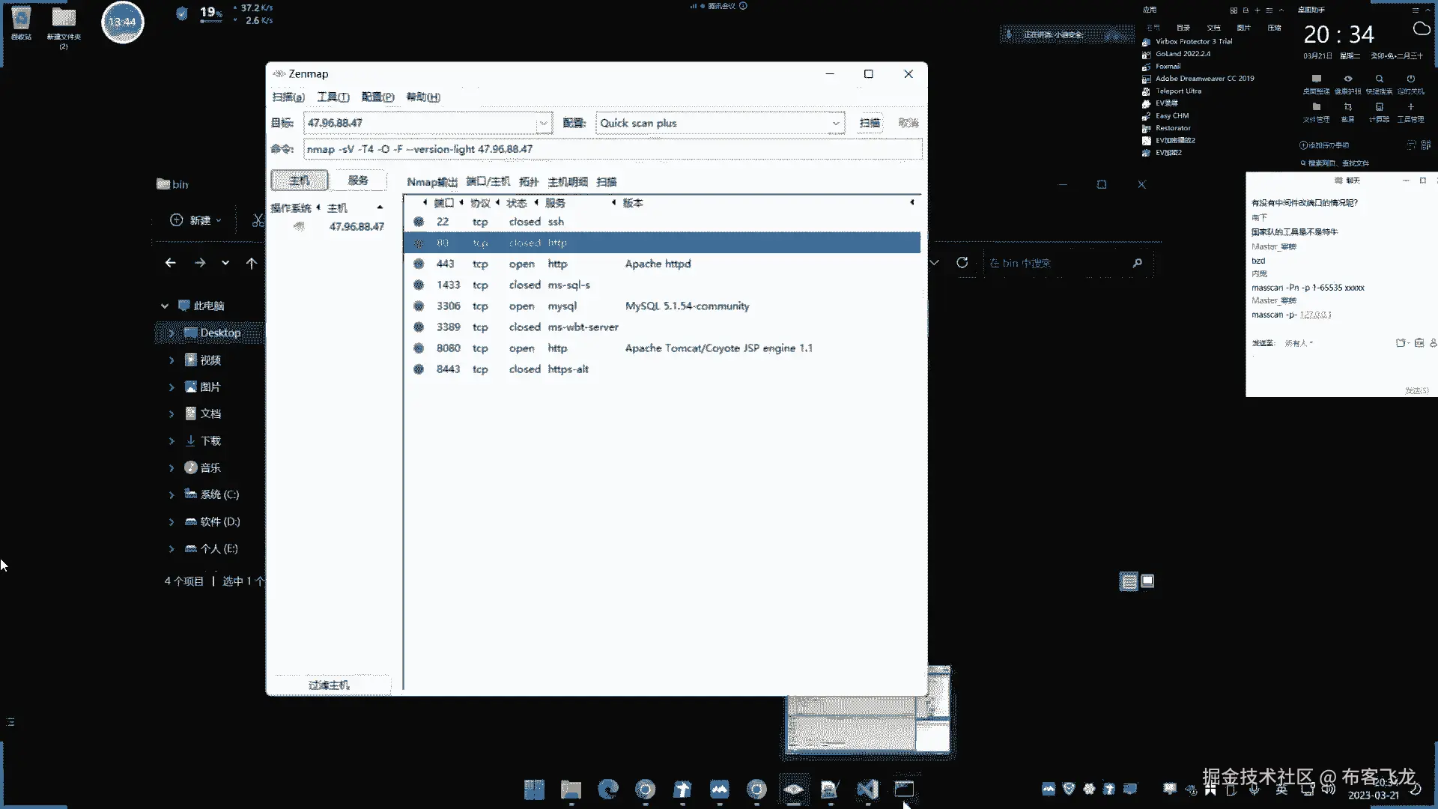Click the refresh icon in file explorer
This screenshot has height=809, width=1438.
click(x=962, y=263)
